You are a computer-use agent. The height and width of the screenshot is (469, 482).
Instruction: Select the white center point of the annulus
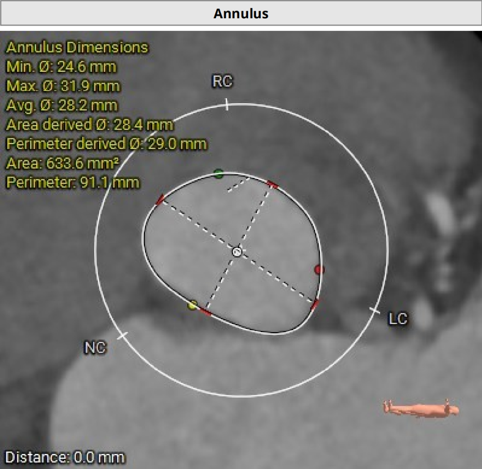click(237, 252)
